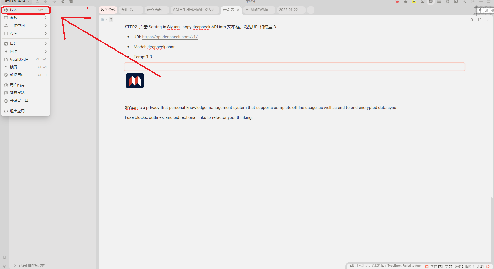Click the empty highlighted text block
Image resolution: width=494 pixels, height=269 pixels.
[294, 67]
